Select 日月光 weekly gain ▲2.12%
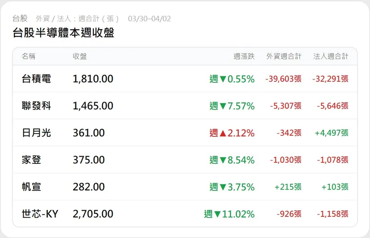The image size is (370, 238). [x=232, y=133]
